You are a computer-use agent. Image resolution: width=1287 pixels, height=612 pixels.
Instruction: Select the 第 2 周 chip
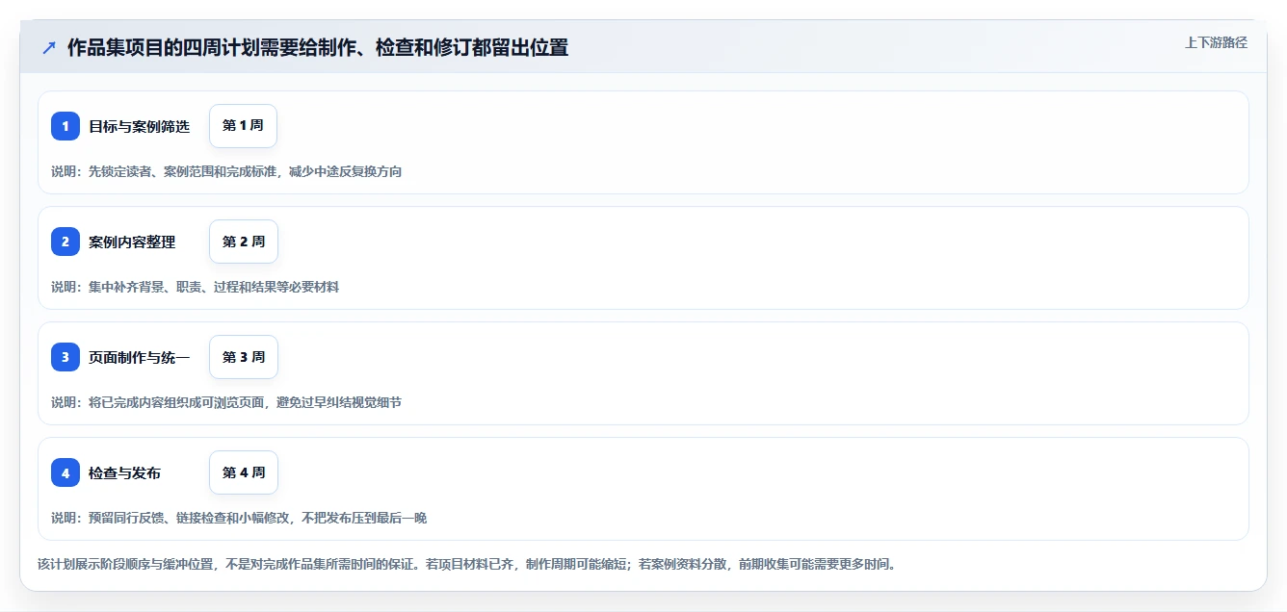244,242
